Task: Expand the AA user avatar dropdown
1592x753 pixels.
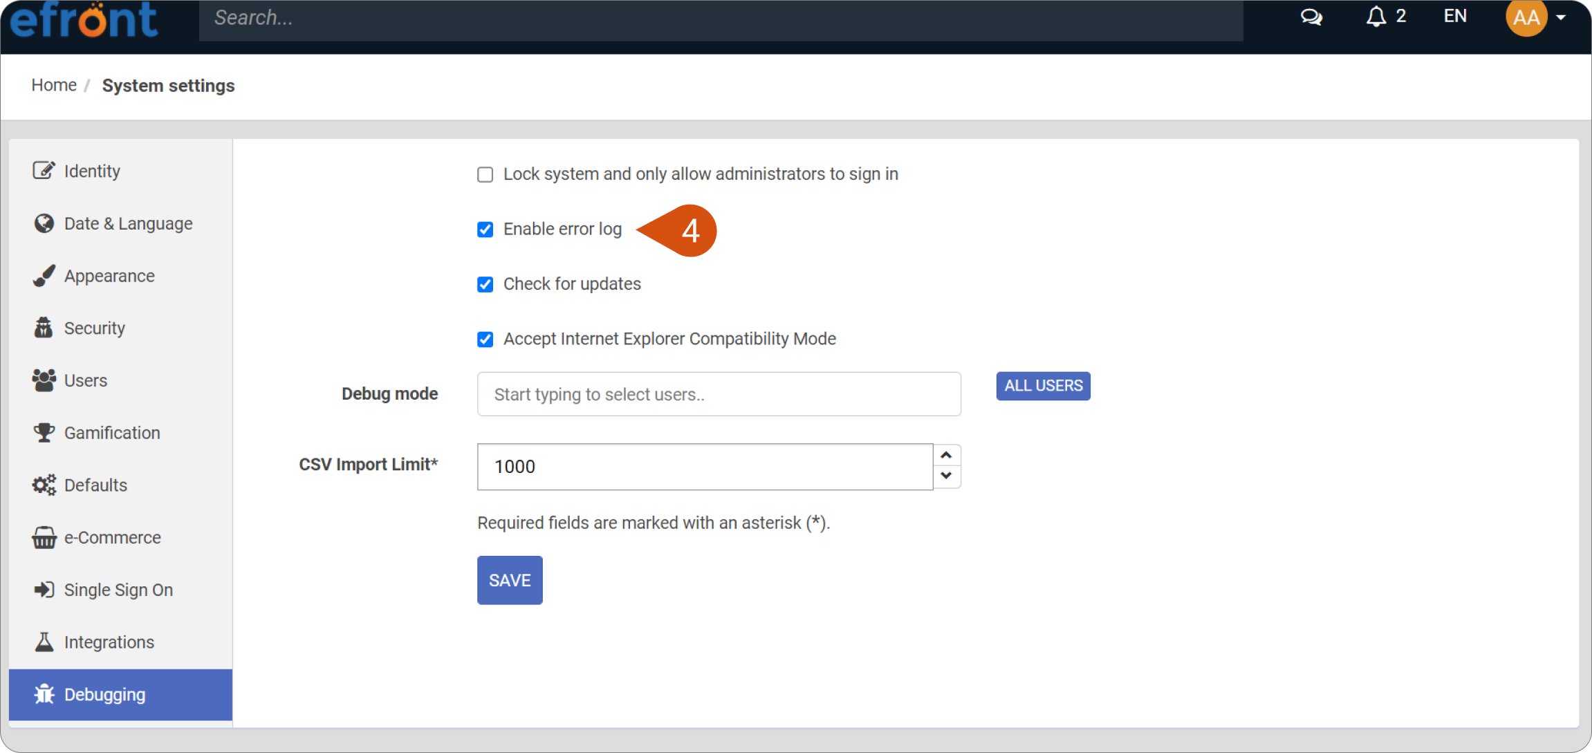Action: point(1535,17)
